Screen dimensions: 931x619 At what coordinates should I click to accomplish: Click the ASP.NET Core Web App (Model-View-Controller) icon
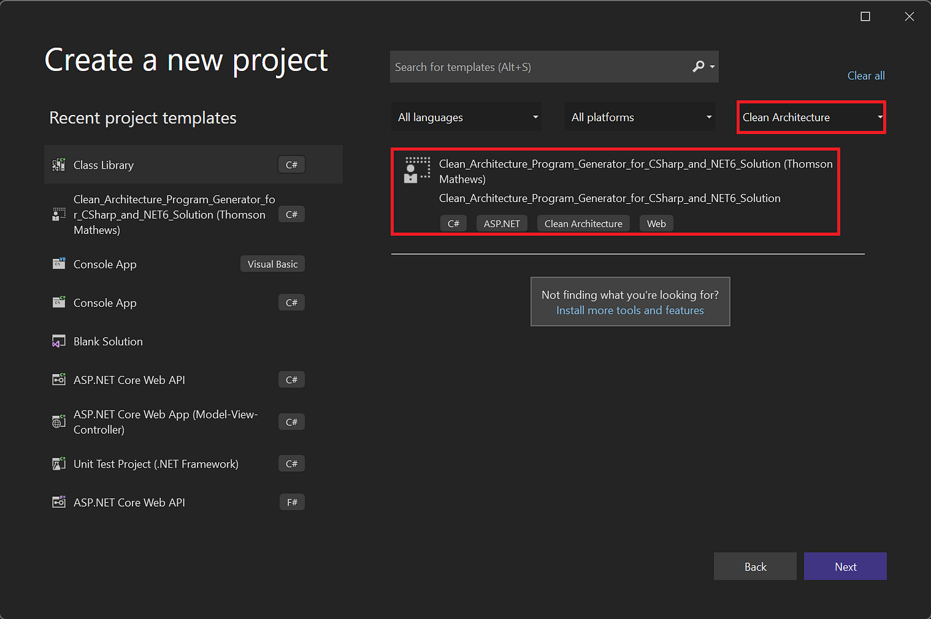coord(59,421)
